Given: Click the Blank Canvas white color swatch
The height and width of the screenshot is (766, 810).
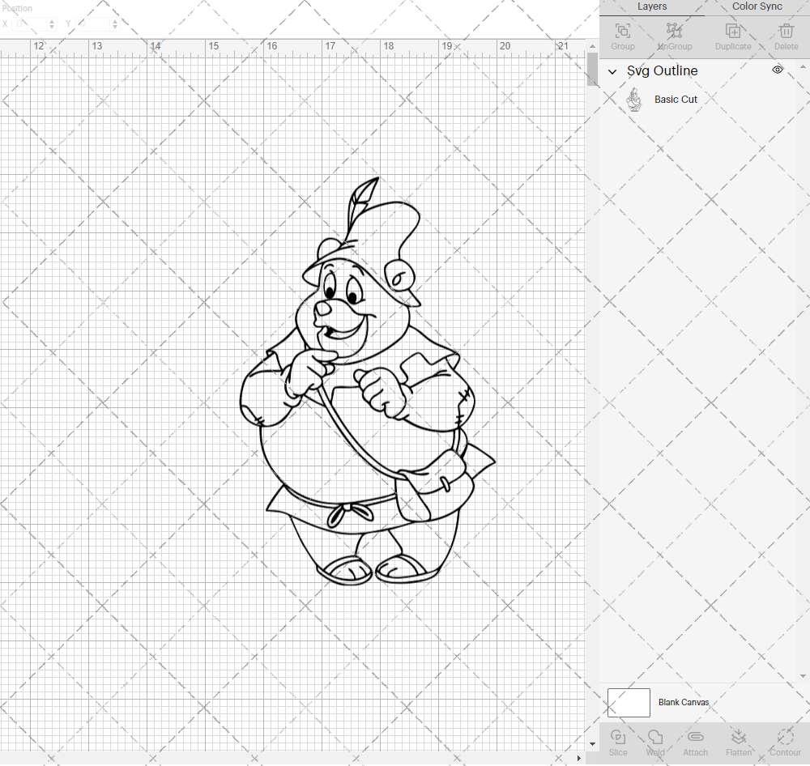Looking at the screenshot, I should (629, 702).
